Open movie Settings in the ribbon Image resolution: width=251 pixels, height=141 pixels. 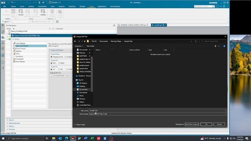[x=43, y=12]
